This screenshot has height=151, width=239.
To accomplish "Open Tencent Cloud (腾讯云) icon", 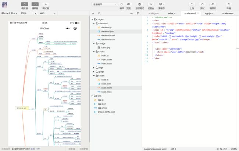I will pyautogui.click(x=213, y=4).
